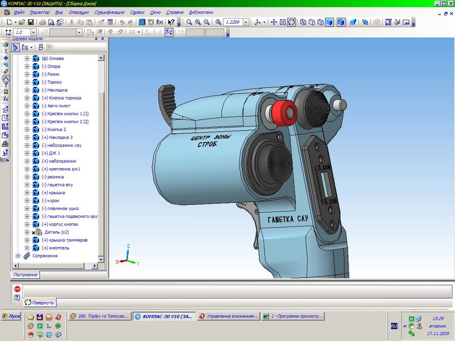
Task: Switch to Triplex vs Tomoyas taskbar window
Action: [100, 316]
